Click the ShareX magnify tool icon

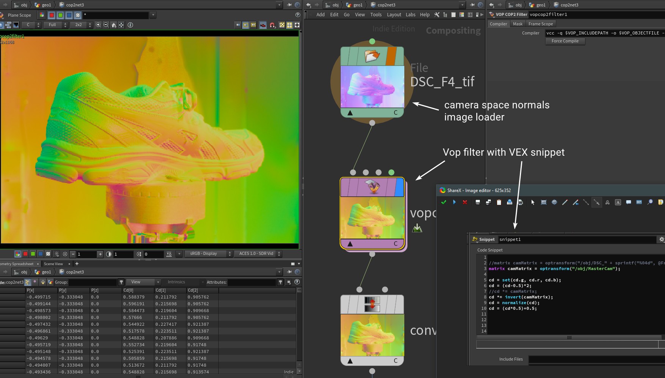(x=650, y=202)
